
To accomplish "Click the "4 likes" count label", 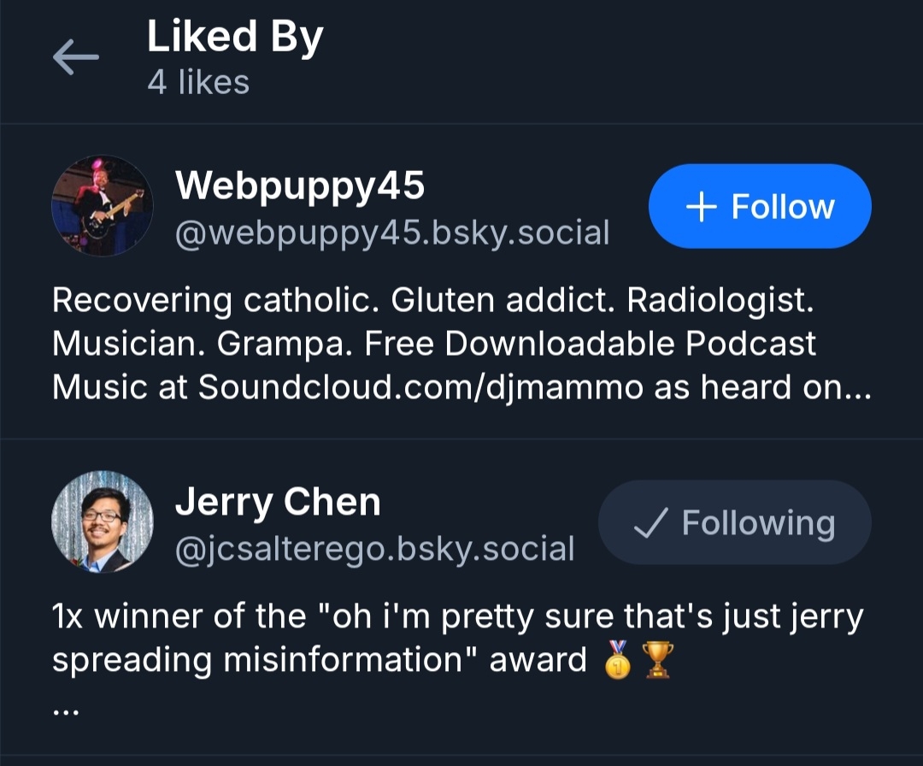I will pos(198,83).
